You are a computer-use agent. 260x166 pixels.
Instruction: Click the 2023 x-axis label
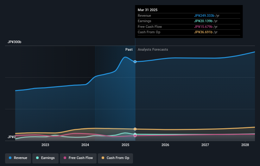tap(45, 145)
